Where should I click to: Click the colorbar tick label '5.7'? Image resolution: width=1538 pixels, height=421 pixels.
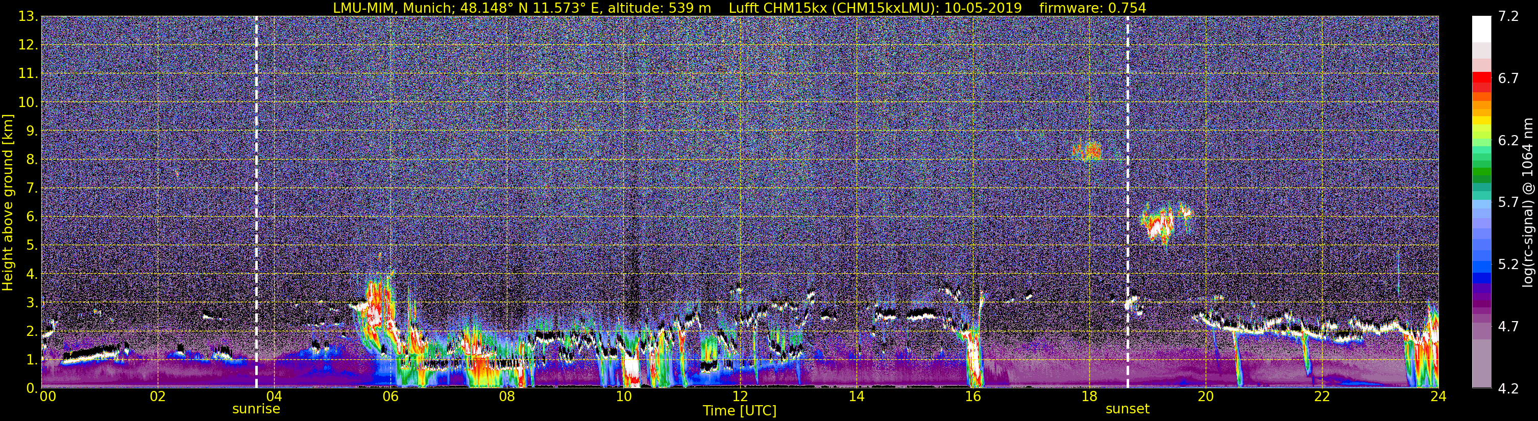coord(1508,202)
